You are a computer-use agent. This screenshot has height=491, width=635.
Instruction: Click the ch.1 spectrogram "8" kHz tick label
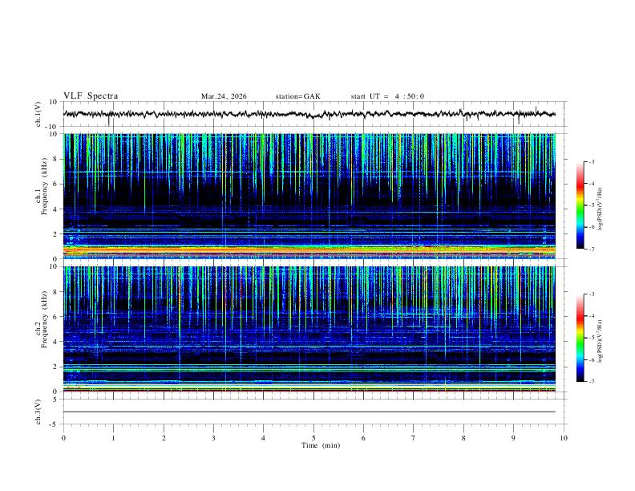point(56,159)
